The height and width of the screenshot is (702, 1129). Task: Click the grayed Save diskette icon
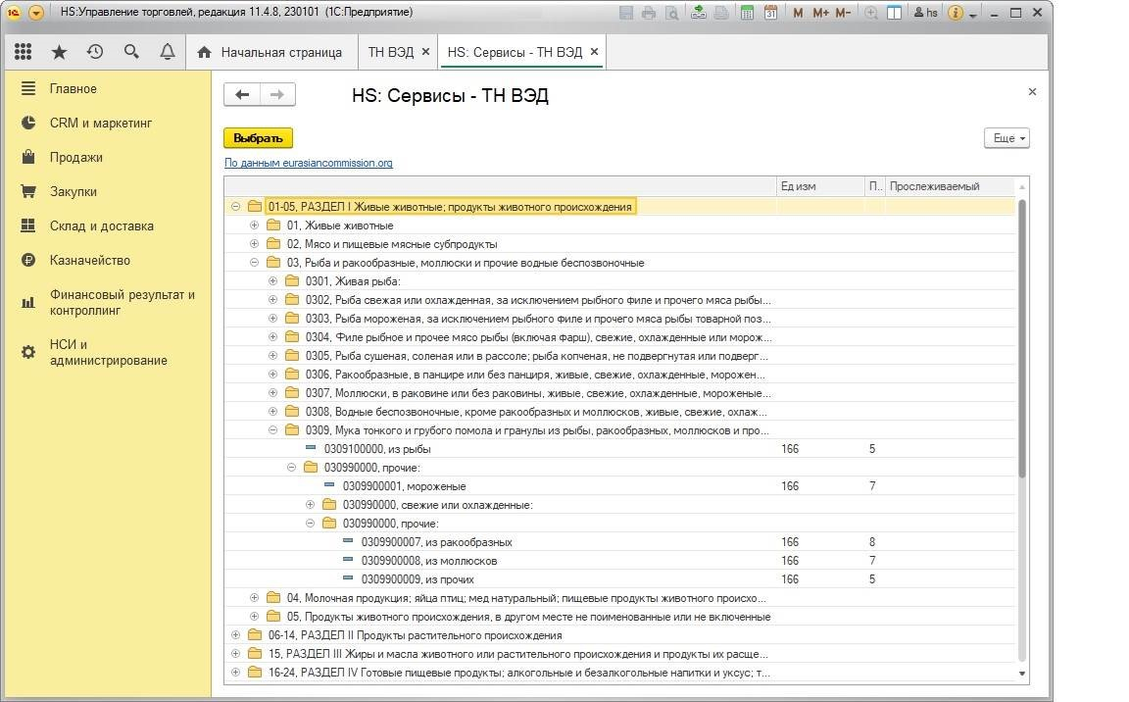tap(626, 13)
